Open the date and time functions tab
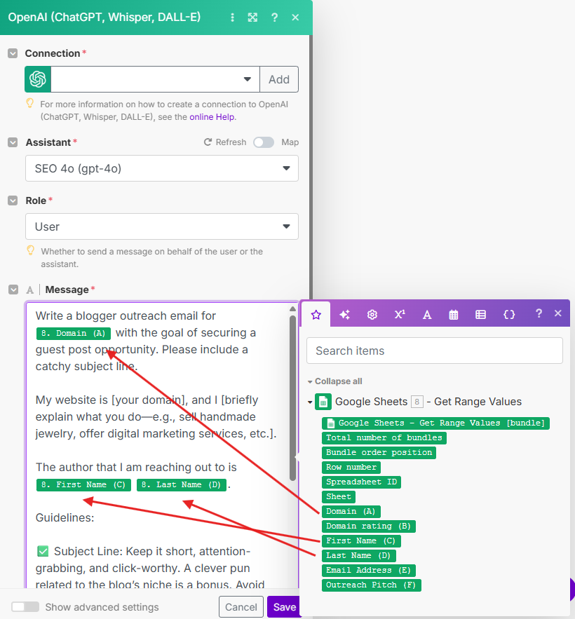 pyautogui.click(x=454, y=315)
